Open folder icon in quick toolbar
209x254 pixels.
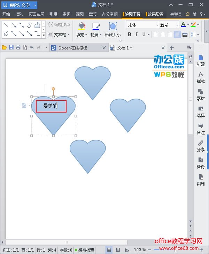[x=5, y=47]
